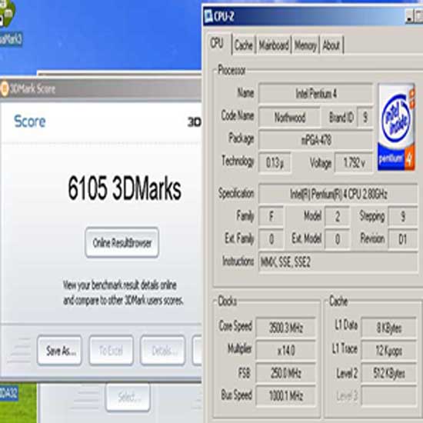The width and height of the screenshot is (423, 423).
Task: Click the empty Level 3 cache field
Action: pyautogui.click(x=388, y=396)
